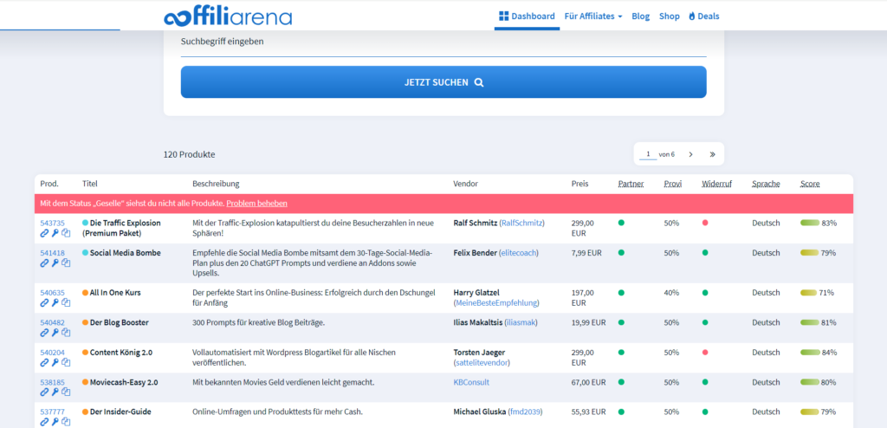Click the key icon under product 540482
This screenshot has height=428, width=887.
pos(55,333)
